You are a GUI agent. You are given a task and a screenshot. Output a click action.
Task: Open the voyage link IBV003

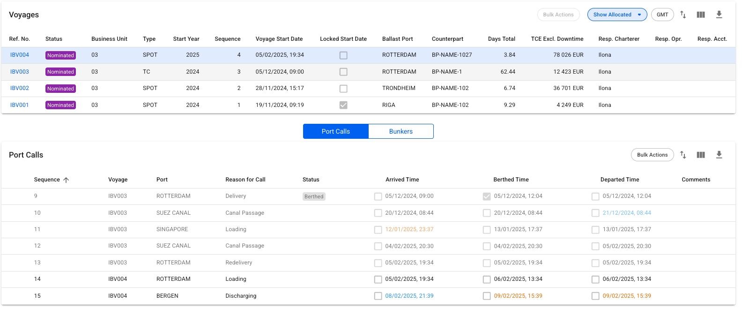point(20,72)
